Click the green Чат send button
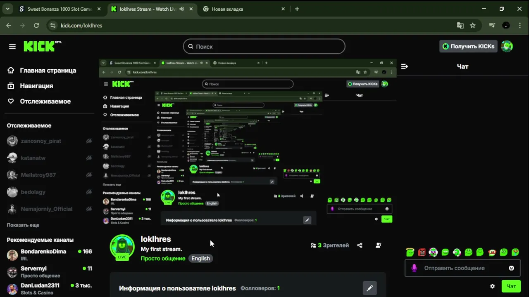This screenshot has height=297, width=529. pos(511,286)
